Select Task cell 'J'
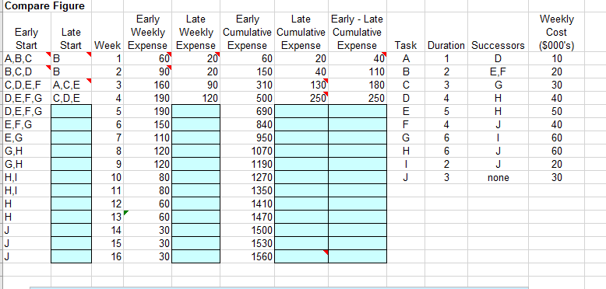This screenshot has height=289, width=606. [406, 177]
